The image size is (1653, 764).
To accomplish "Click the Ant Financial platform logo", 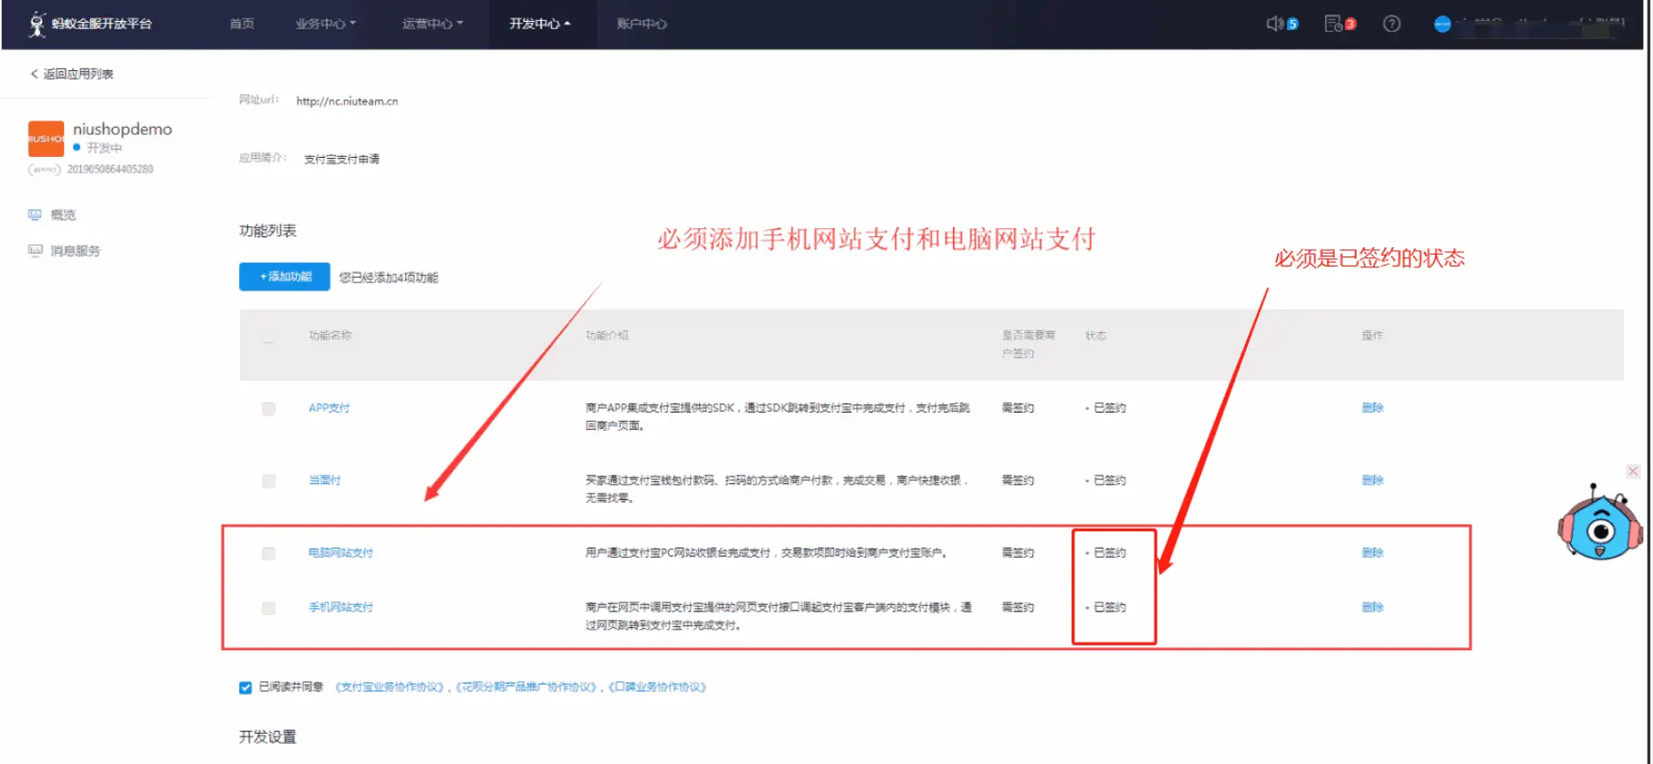I will click(x=37, y=24).
